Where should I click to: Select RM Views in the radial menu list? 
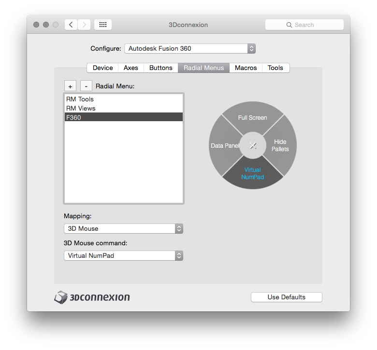pos(124,108)
